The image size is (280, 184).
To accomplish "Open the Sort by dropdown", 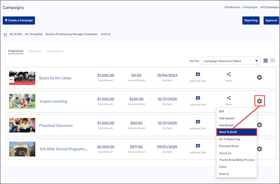I will (231, 61).
